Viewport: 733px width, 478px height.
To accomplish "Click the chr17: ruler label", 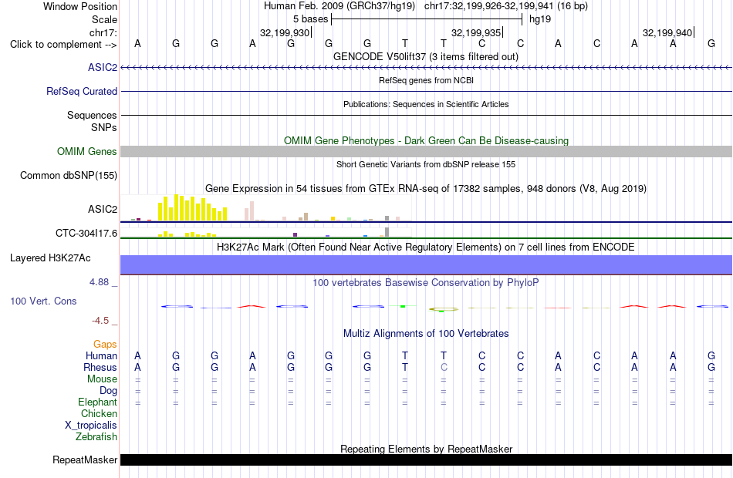I will (103, 32).
